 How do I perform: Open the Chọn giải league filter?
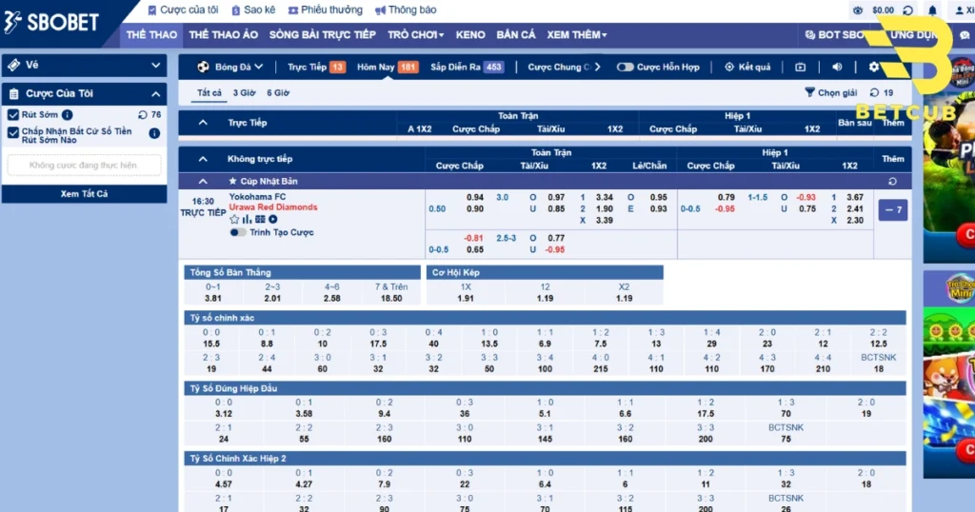830,92
